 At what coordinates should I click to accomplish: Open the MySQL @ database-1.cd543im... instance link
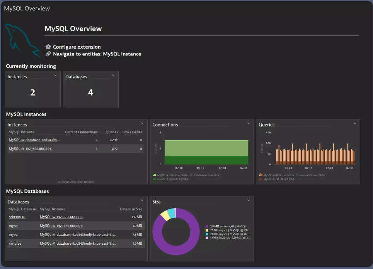[34, 140]
